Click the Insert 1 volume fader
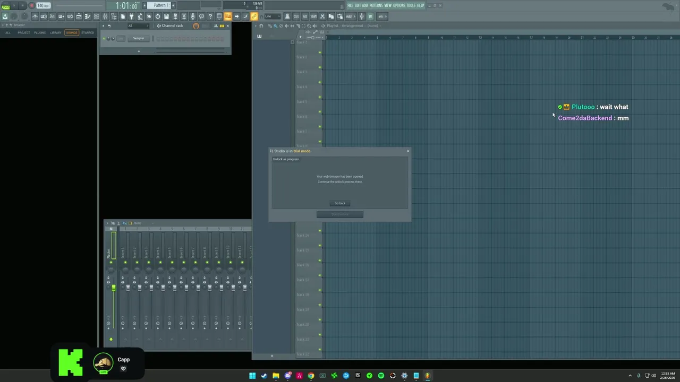Screen dimensions: 680x382 (128, 288)
